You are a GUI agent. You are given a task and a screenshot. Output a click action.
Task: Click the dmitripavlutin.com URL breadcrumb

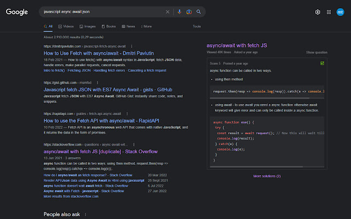(84, 46)
